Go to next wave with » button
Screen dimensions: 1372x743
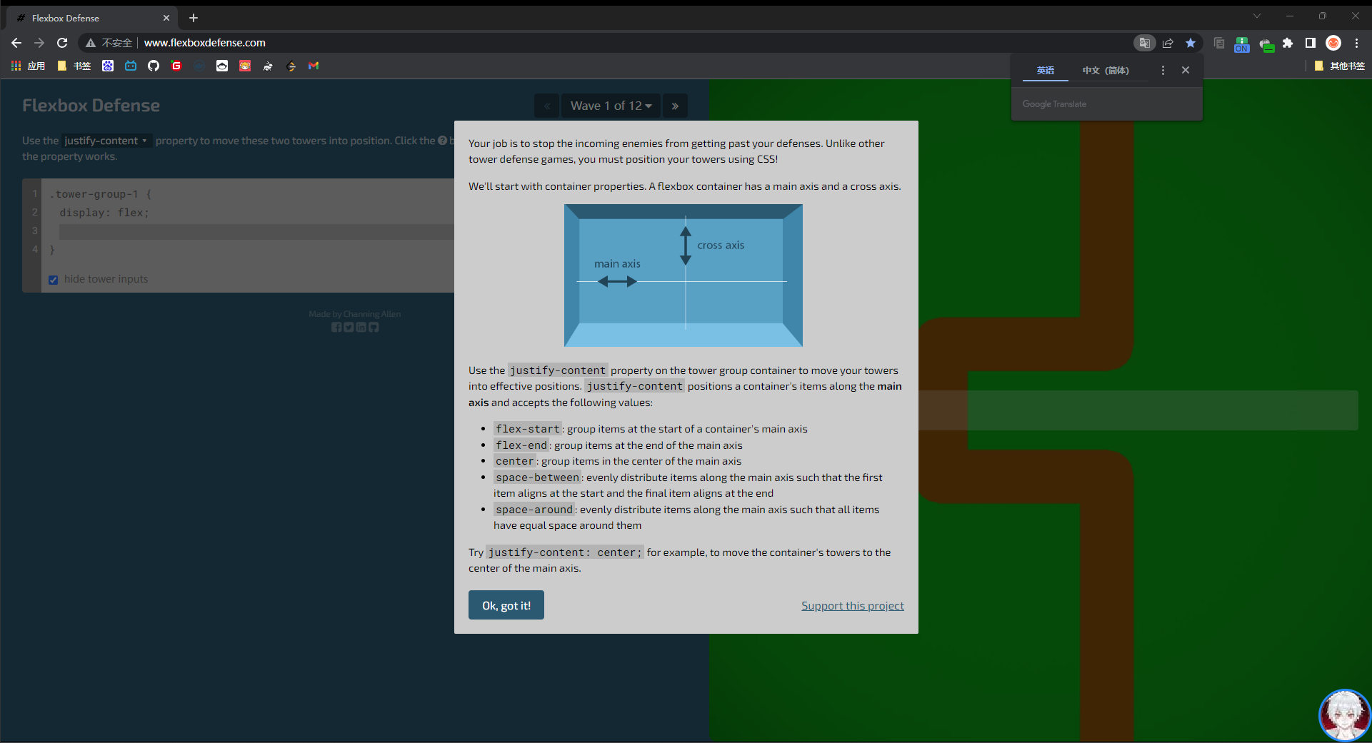(675, 106)
